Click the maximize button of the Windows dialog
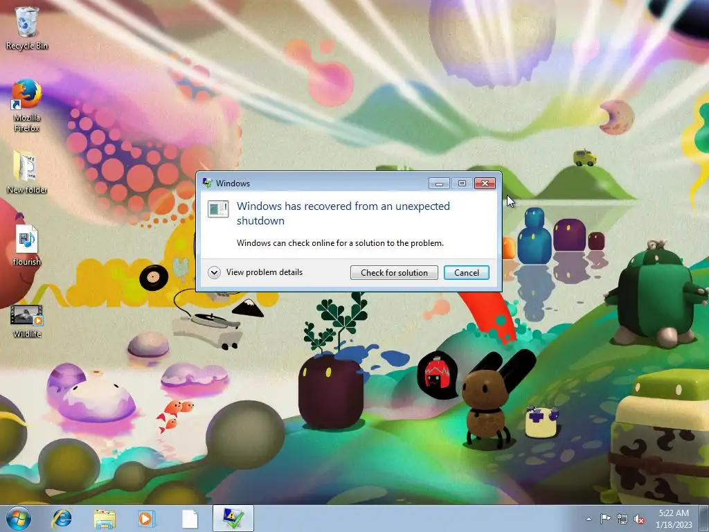 click(462, 183)
